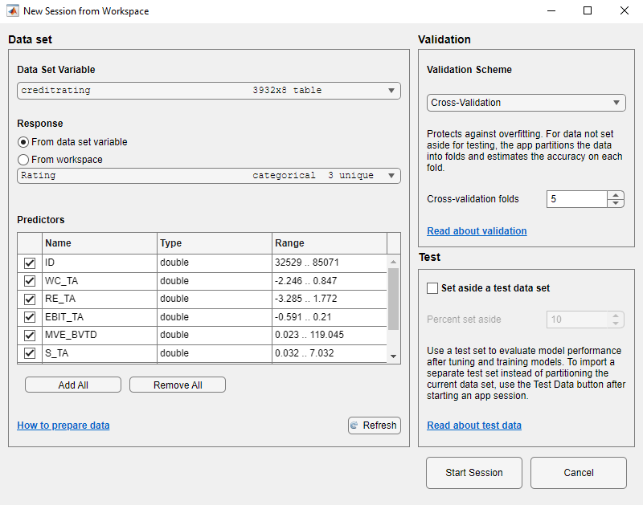Open the 'How to prepare data' link

pyautogui.click(x=63, y=426)
